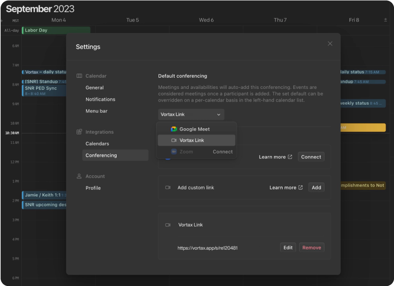Open the General settings page
The width and height of the screenshot is (394, 286).
click(x=95, y=88)
